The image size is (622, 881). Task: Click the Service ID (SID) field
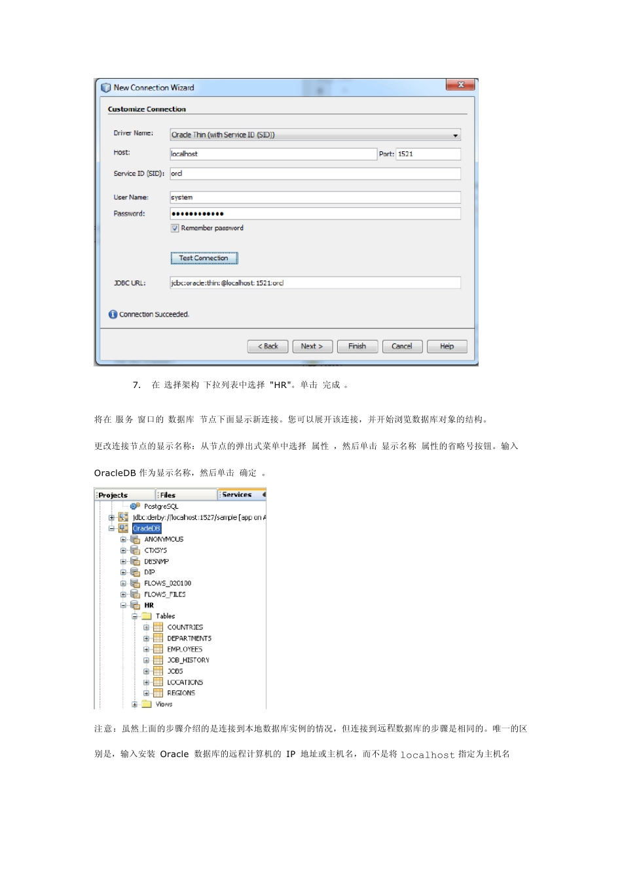pyautogui.click(x=315, y=174)
